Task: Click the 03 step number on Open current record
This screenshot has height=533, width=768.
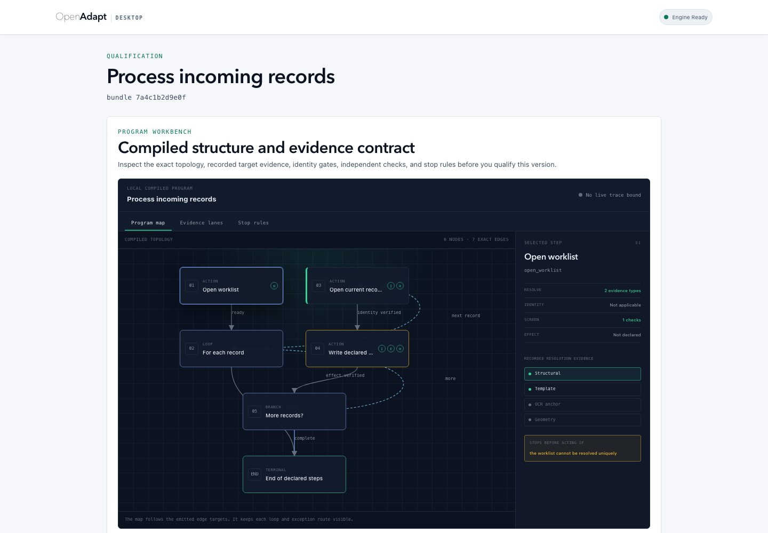Action: coord(319,286)
